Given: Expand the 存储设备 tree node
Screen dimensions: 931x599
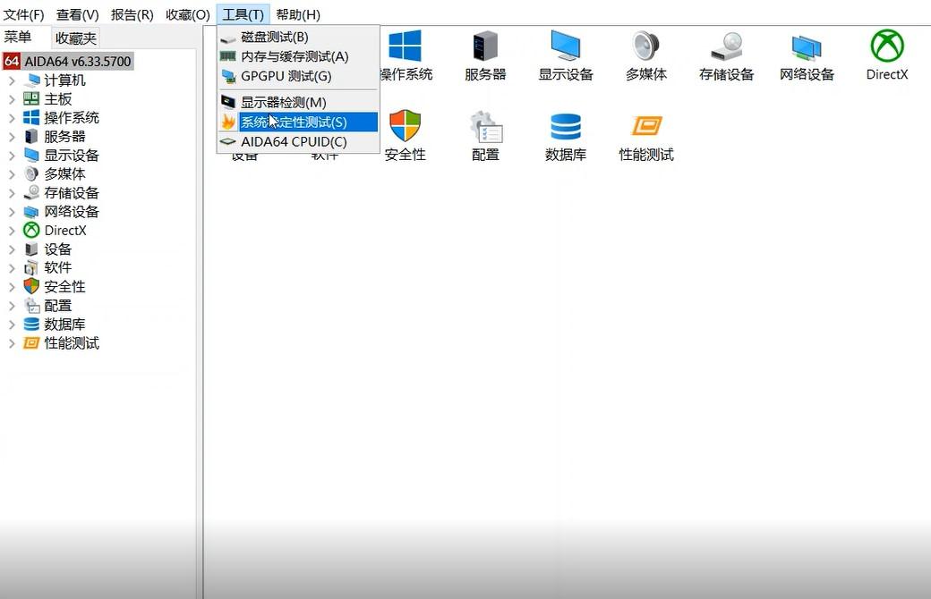Looking at the screenshot, I should (x=12, y=193).
